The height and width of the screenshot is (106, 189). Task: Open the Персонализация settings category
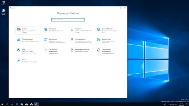pos(28,40)
